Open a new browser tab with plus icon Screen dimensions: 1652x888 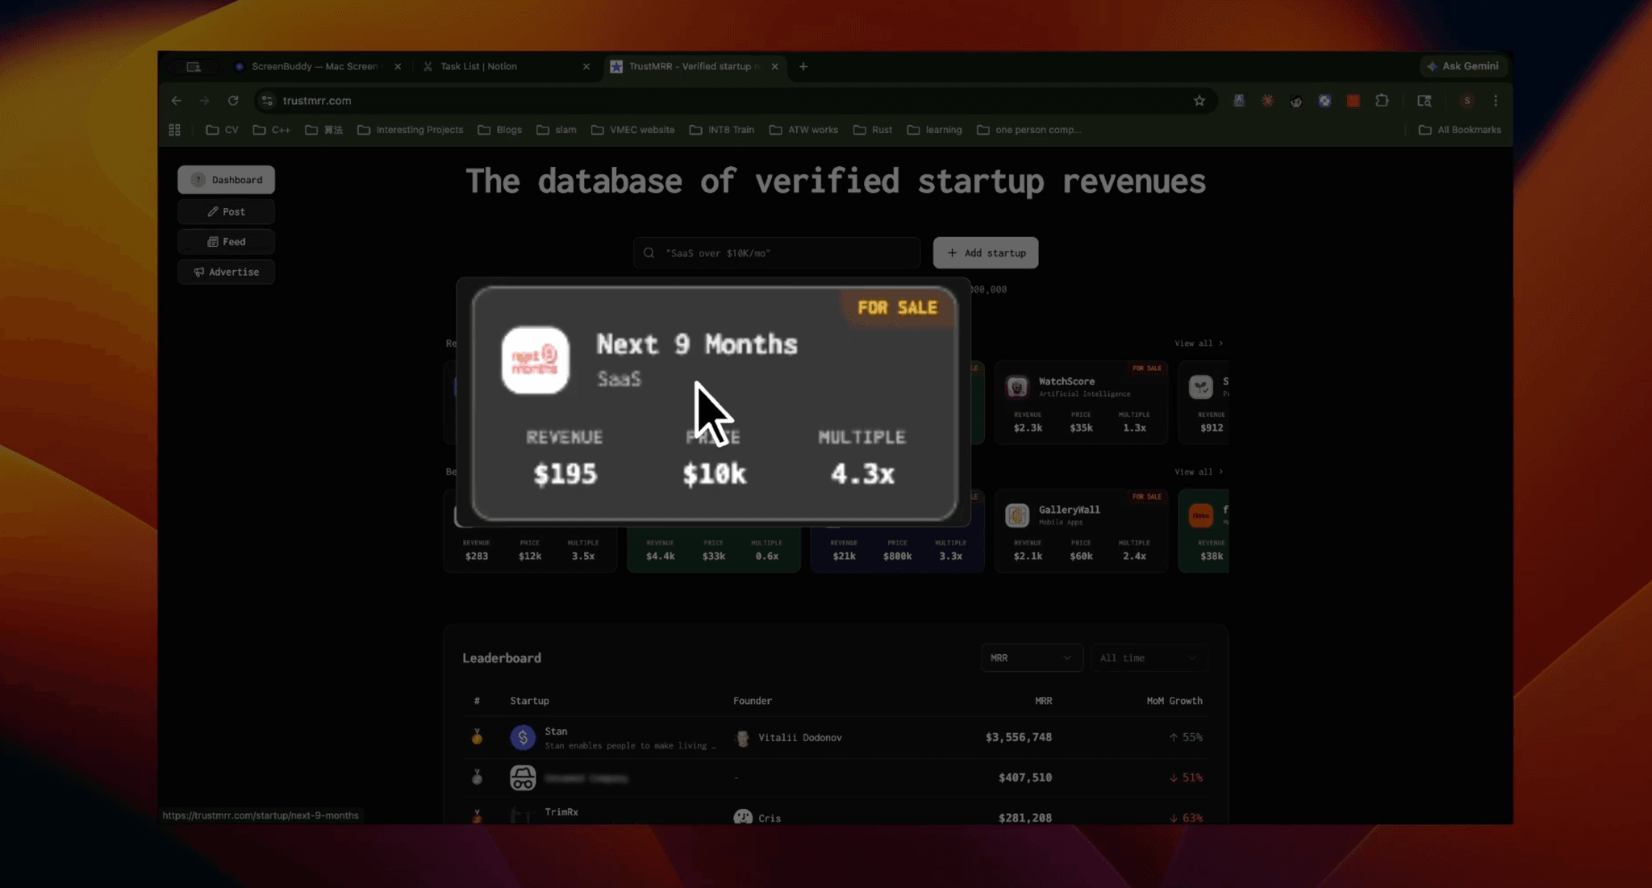(803, 67)
